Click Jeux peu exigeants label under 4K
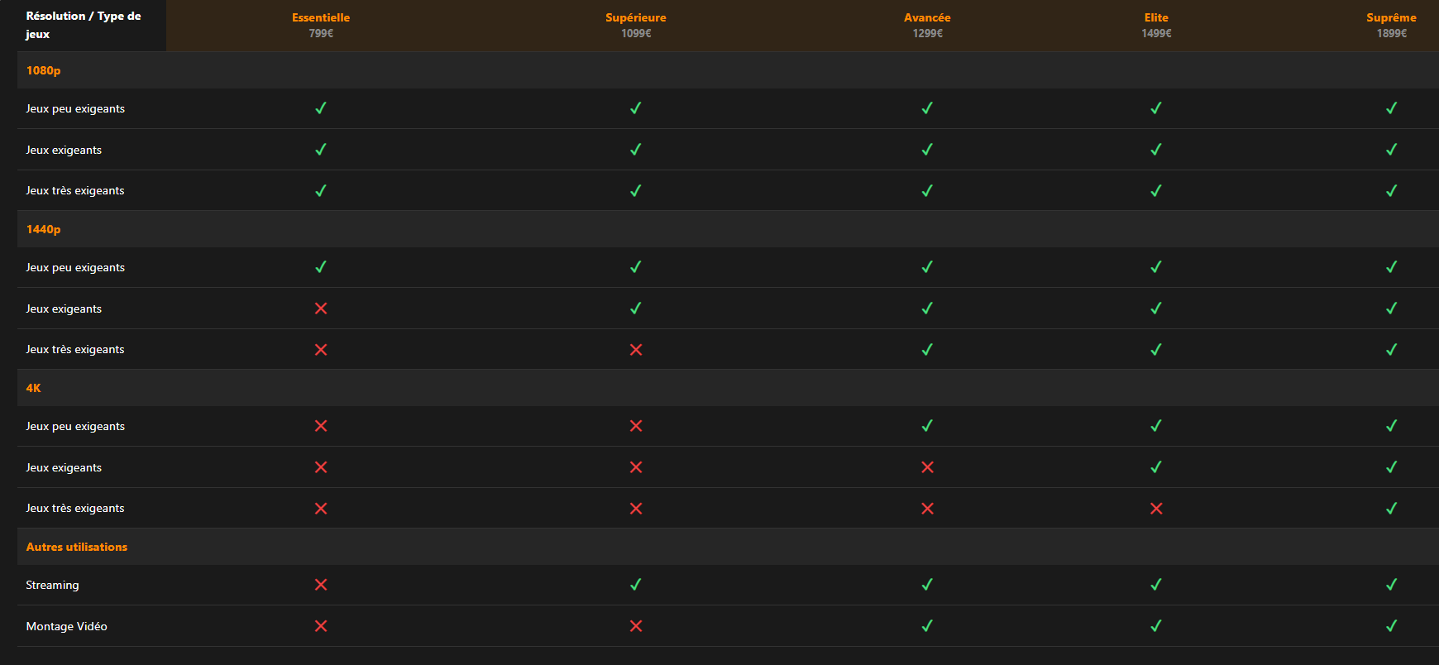The height and width of the screenshot is (665, 1439). (75, 426)
